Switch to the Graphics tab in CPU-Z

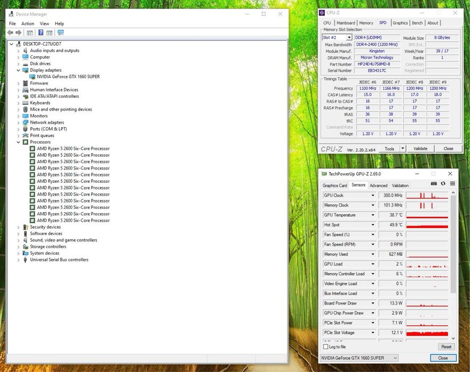coord(400,23)
